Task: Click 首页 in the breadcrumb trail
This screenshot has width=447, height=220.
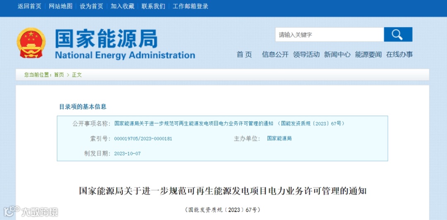Action: (59, 75)
